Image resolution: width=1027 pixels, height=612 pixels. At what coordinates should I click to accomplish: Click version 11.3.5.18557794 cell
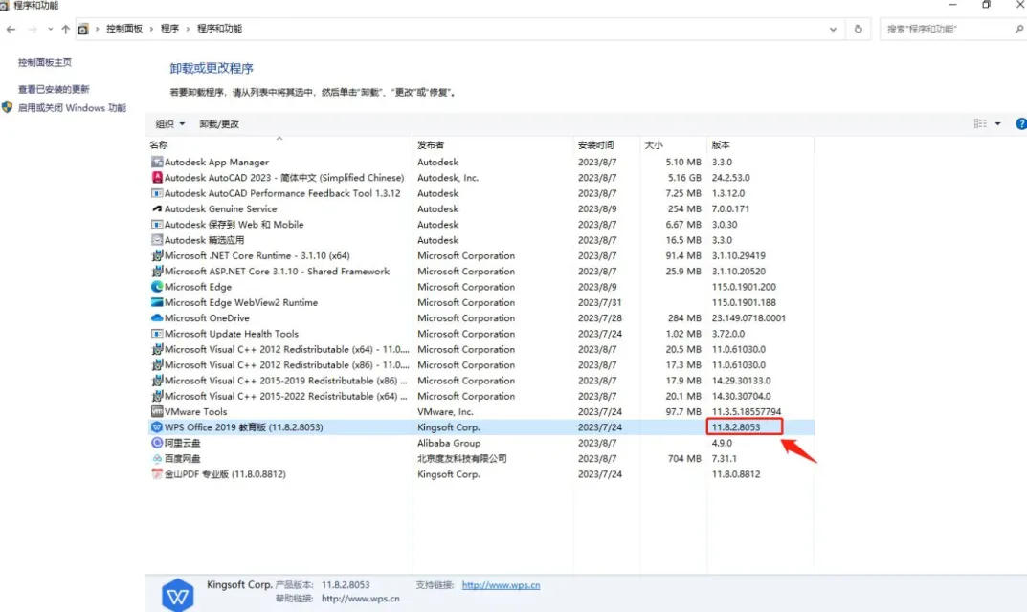click(x=746, y=412)
